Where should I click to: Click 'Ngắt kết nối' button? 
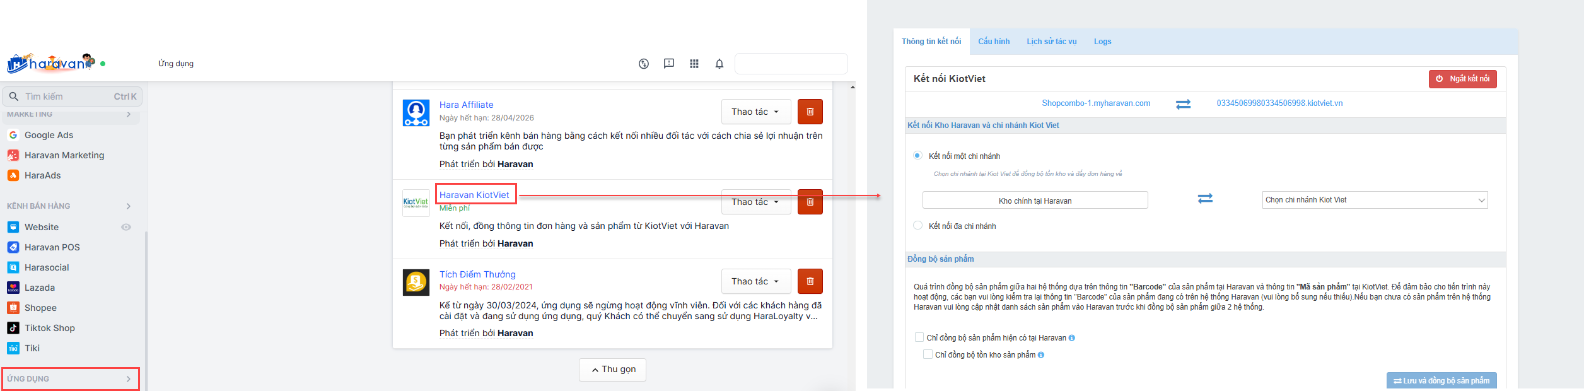(1463, 79)
